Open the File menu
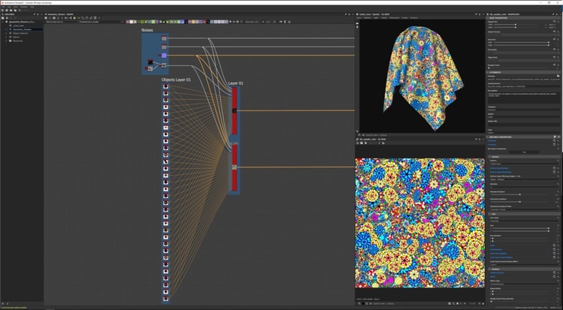Screen dimensions: 563x310 pos(3,6)
